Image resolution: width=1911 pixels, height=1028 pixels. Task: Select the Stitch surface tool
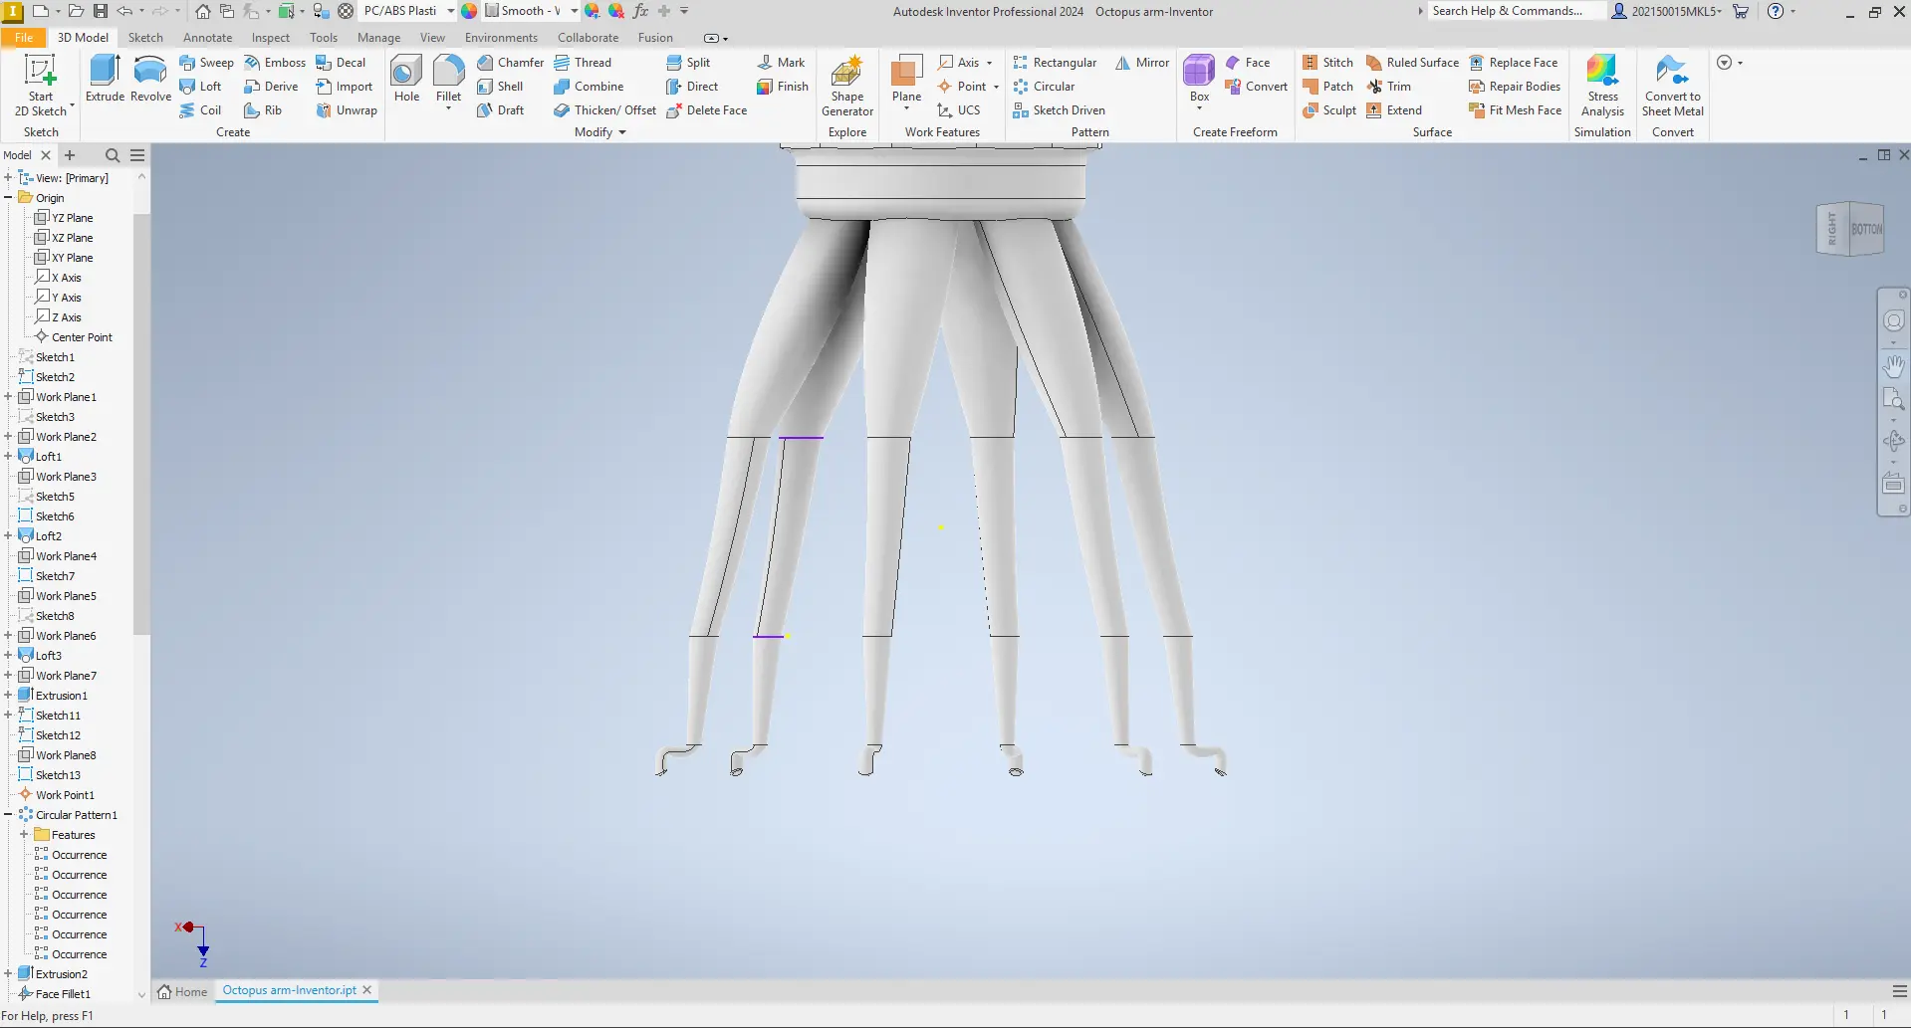[1328, 62]
